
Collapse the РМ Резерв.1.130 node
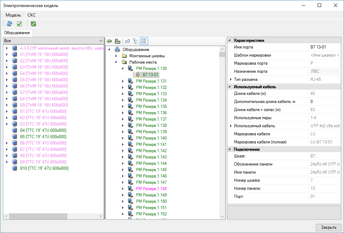(x=123, y=69)
